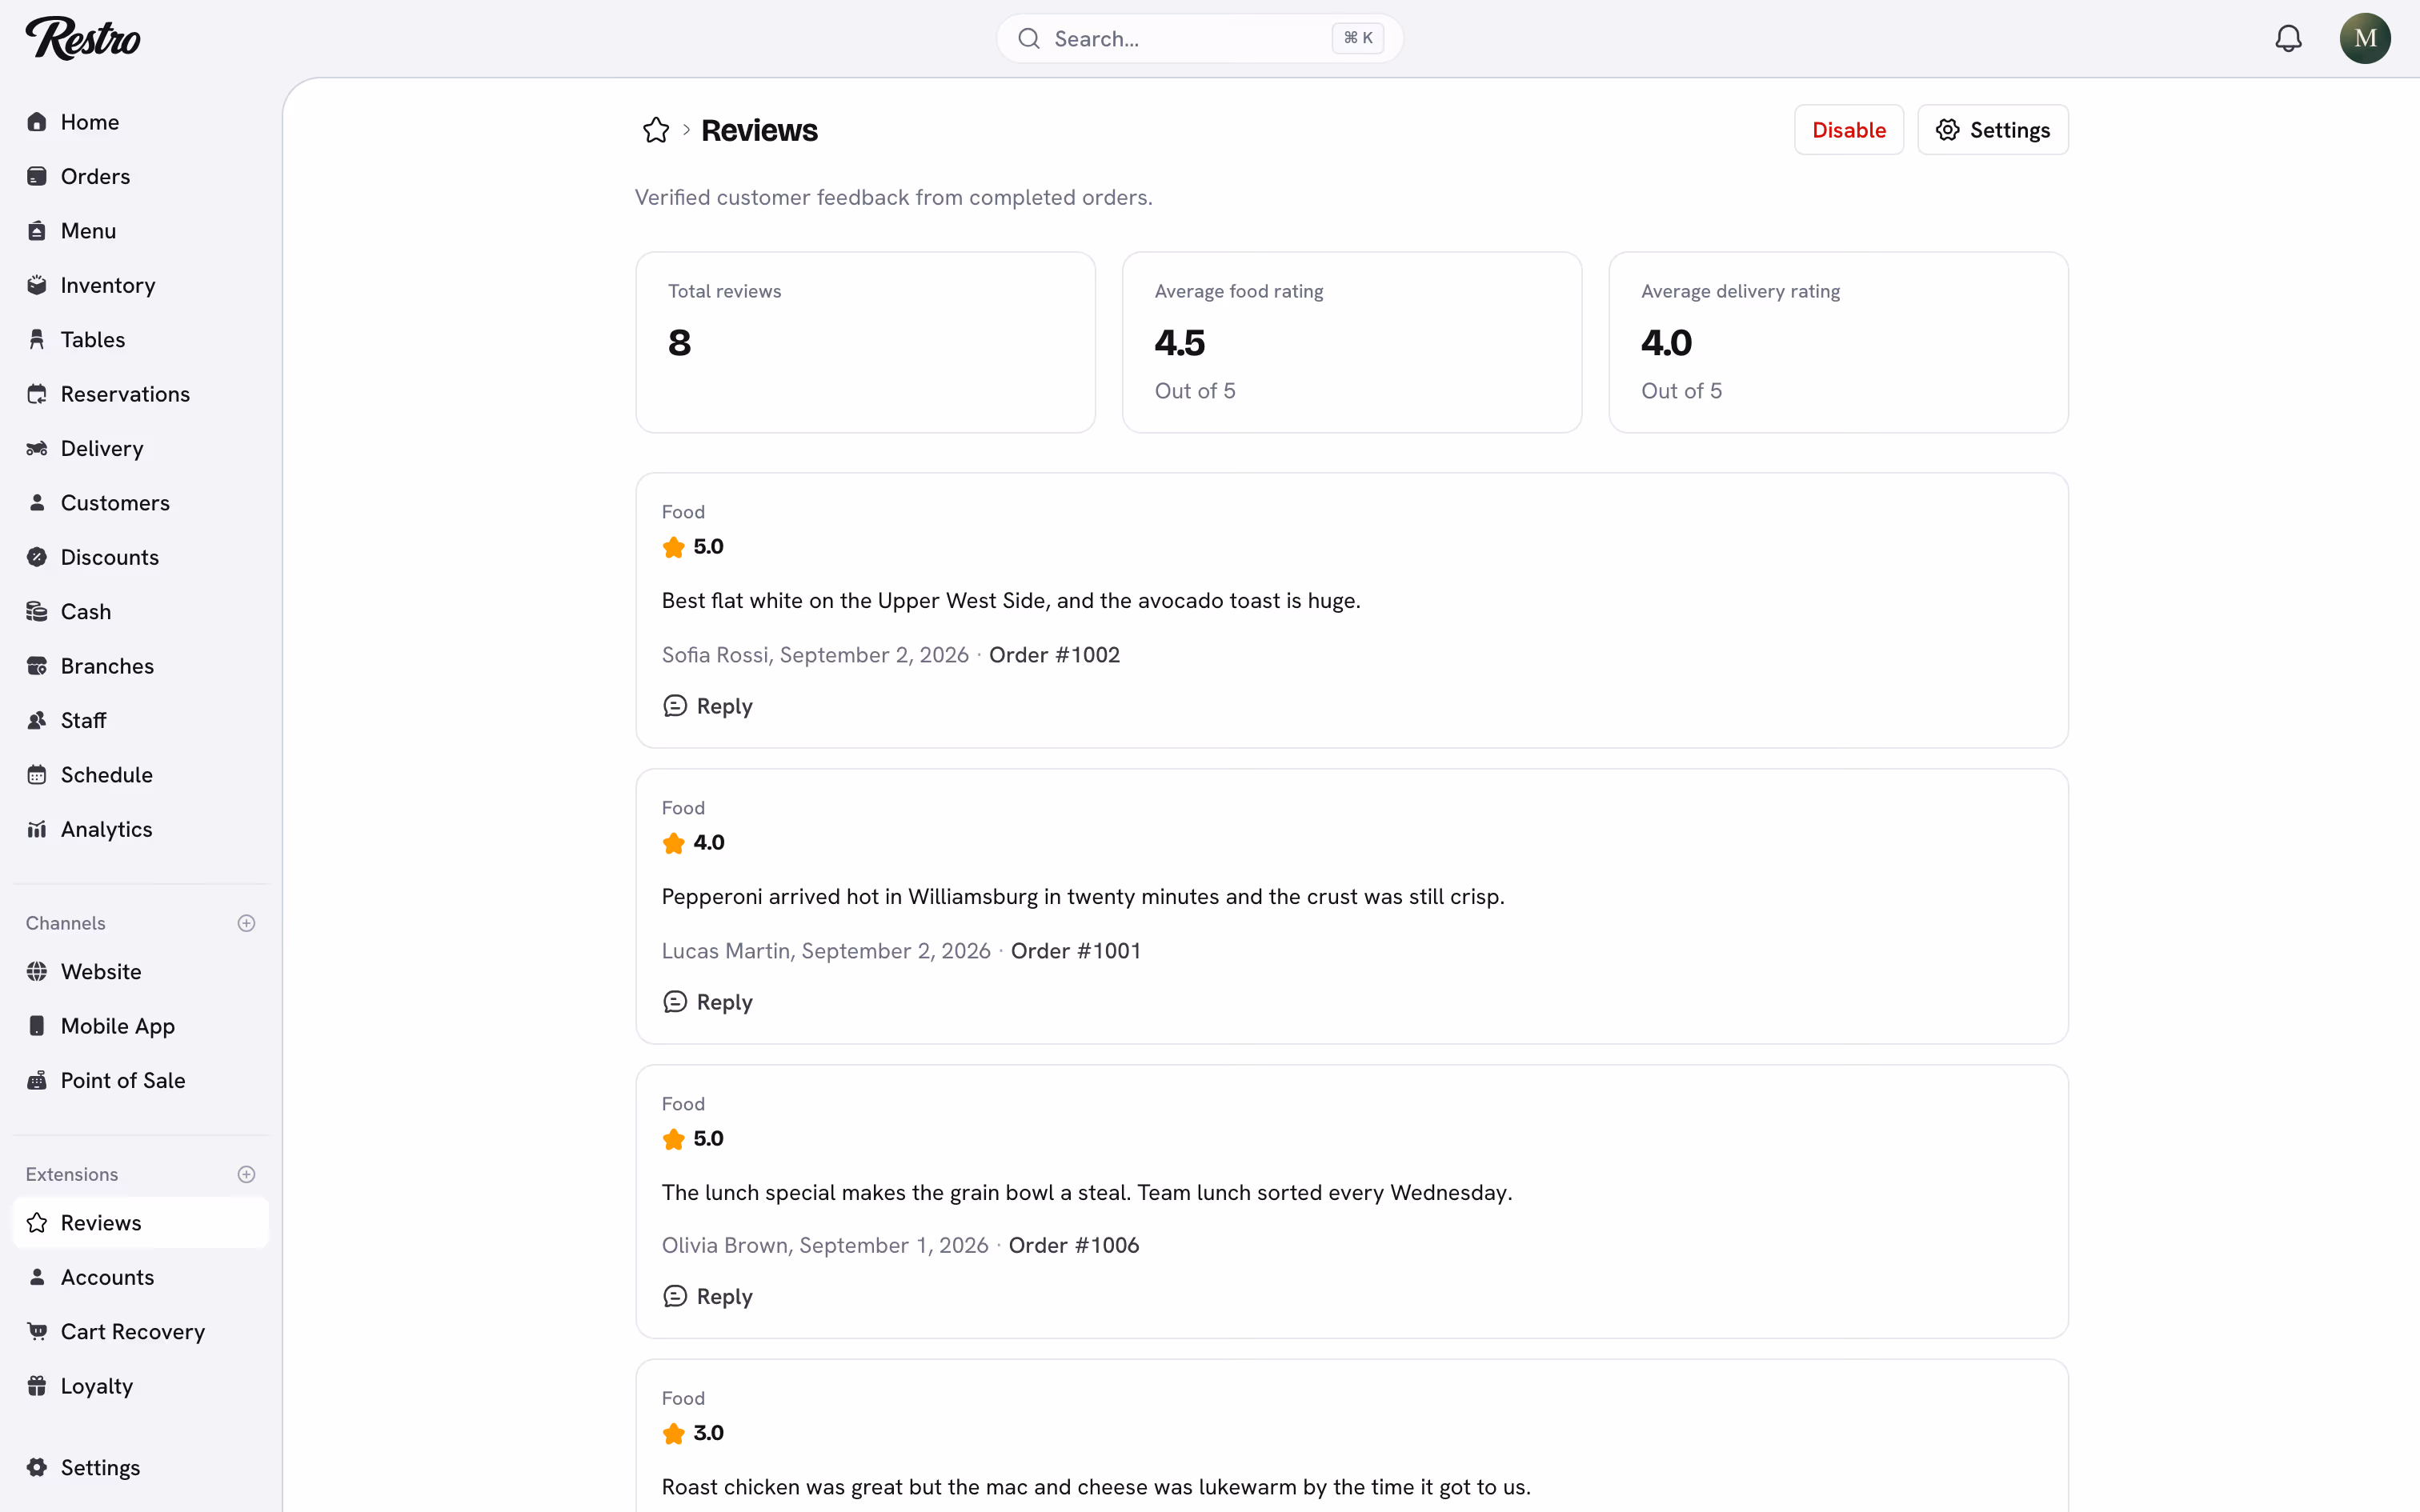The image size is (2420, 1512).
Task: Open the user avatar menu
Action: (x=2364, y=38)
